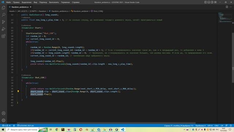Click the feedback icon in status bar
The image size is (234, 132).
(227, 125)
